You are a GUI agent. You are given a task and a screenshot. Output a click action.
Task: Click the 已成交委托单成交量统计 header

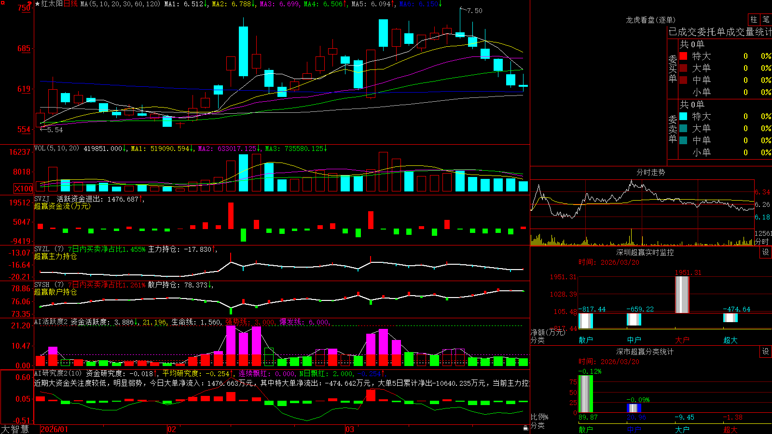click(720, 32)
